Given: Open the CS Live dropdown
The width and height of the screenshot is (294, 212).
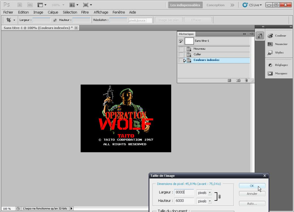Looking at the screenshot, I should coord(252,5).
